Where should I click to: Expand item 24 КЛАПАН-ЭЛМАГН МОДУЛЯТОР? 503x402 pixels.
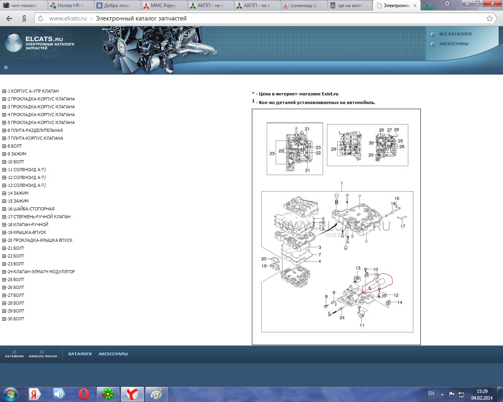[x=4, y=272]
